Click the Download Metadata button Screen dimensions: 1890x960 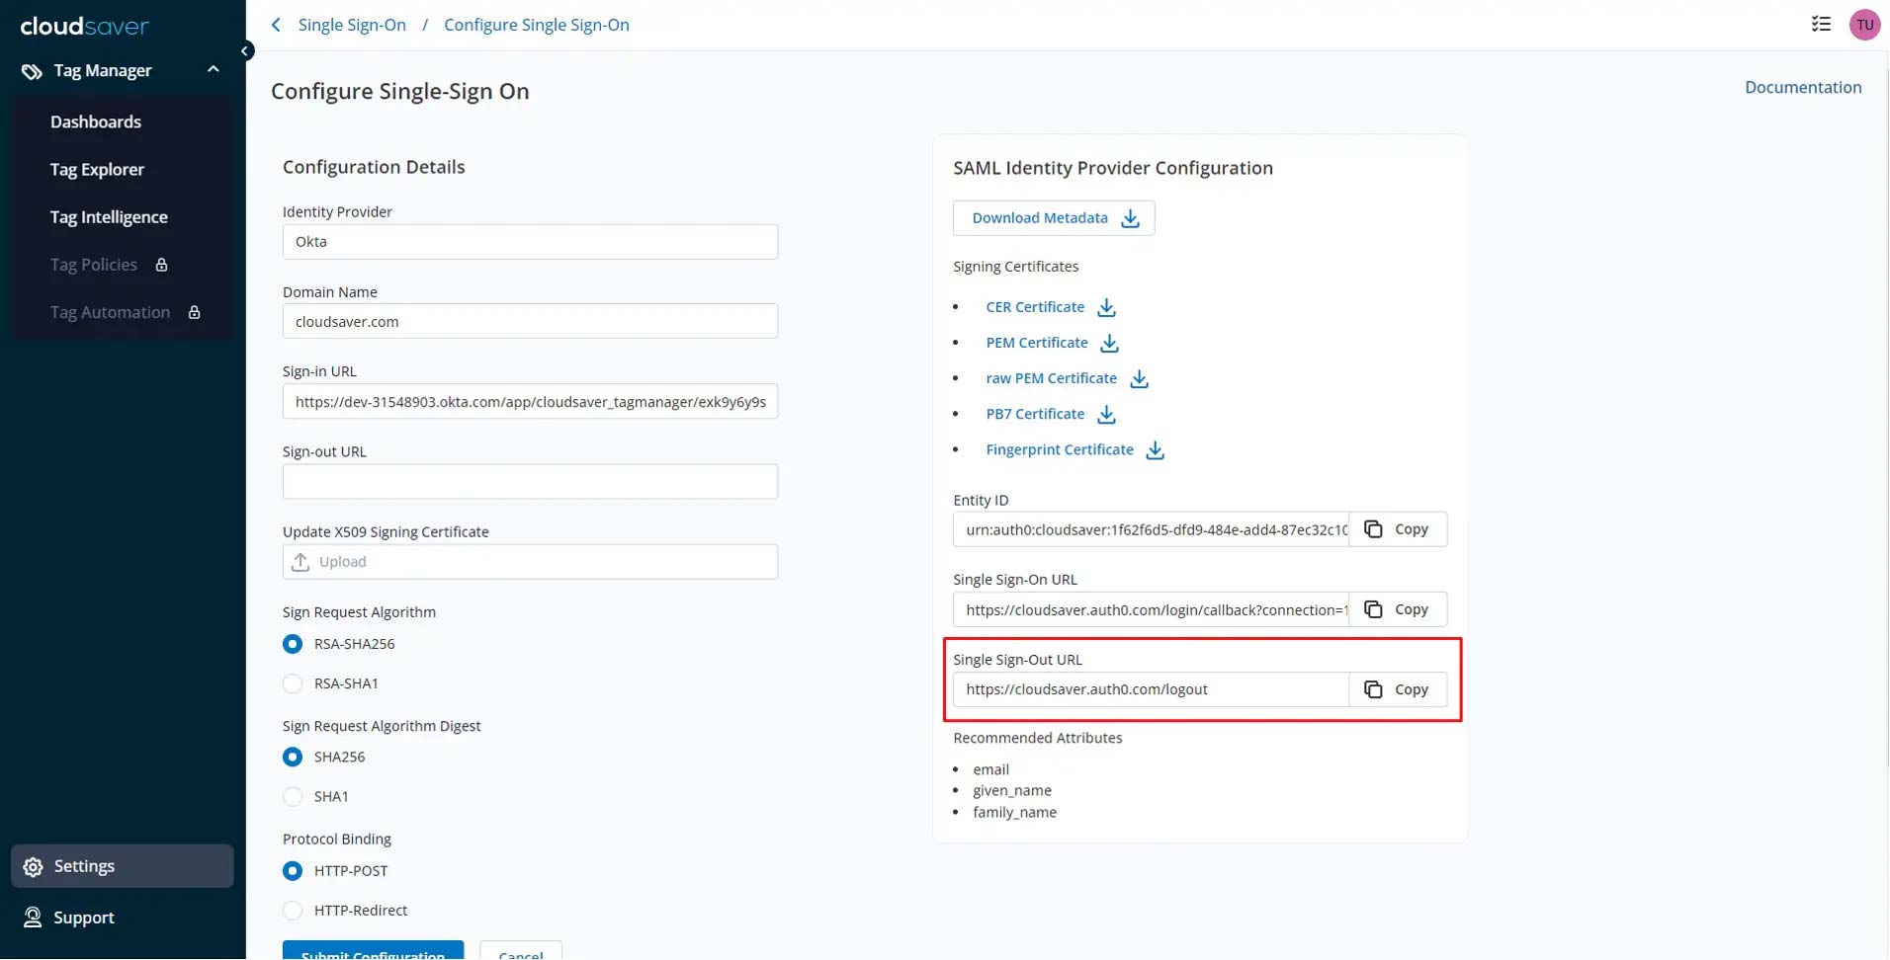[1053, 218]
